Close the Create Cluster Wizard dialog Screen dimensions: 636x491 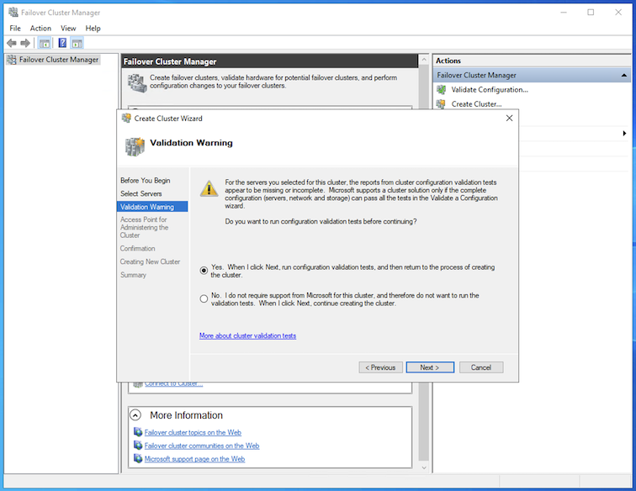pos(510,118)
